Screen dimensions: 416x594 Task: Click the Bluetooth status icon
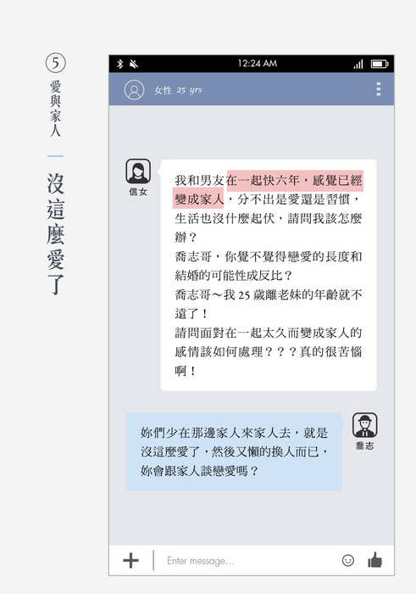[x=119, y=64]
